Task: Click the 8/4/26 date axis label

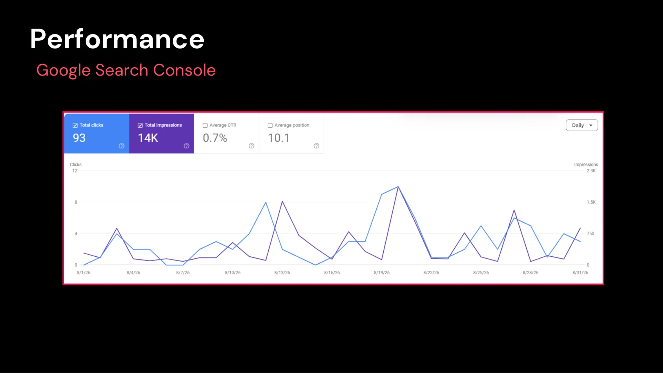Action: coord(133,273)
